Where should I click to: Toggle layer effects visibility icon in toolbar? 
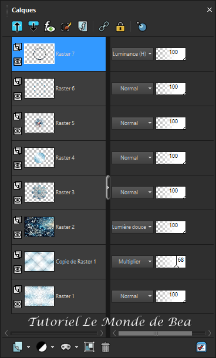[x=49, y=27]
